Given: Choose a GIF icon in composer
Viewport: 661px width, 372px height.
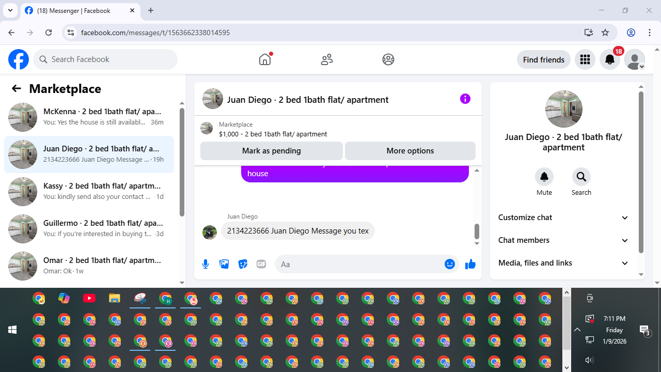Looking at the screenshot, I should tap(261, 264).
